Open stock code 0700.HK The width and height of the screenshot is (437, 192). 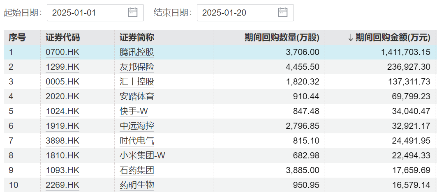[x=62, y=52]
